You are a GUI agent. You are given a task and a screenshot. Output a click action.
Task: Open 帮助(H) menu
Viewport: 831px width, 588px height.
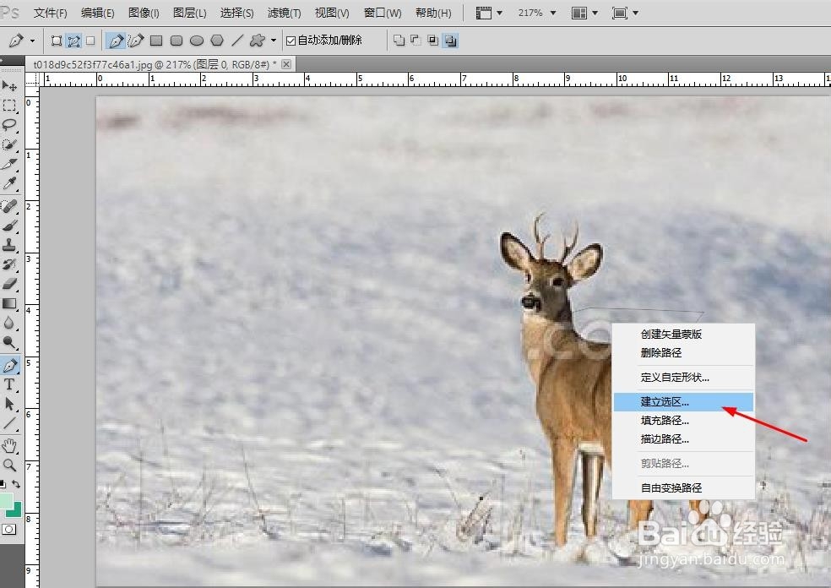433,13
